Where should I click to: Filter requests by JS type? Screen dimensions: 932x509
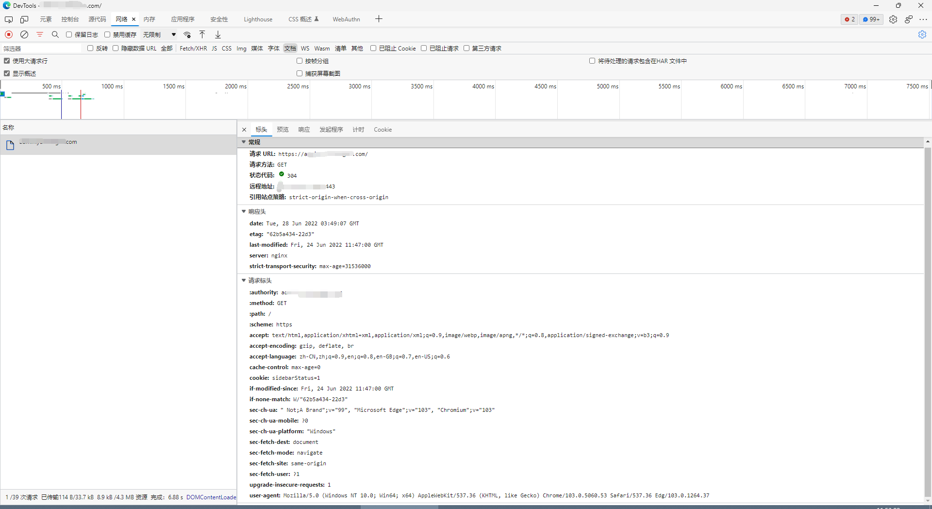214,49
